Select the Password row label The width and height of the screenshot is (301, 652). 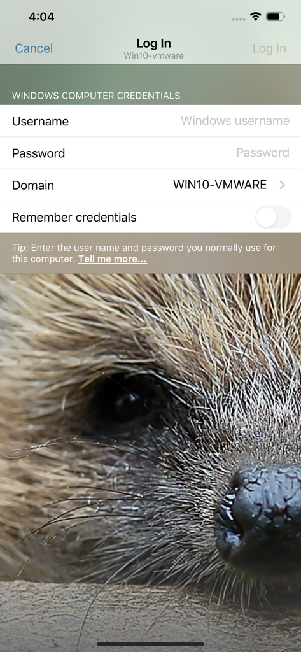point(39,153)
